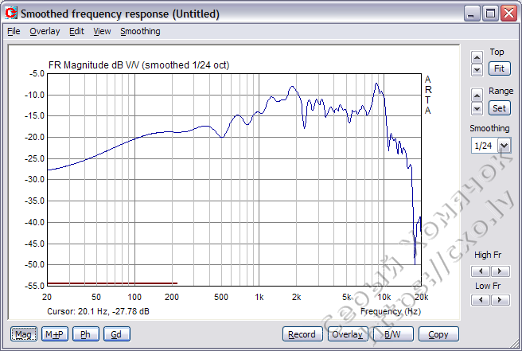The width and height of the screenshot is (522, 351).
Task: Click the red cursor marker line
Action: coord(112,283)
